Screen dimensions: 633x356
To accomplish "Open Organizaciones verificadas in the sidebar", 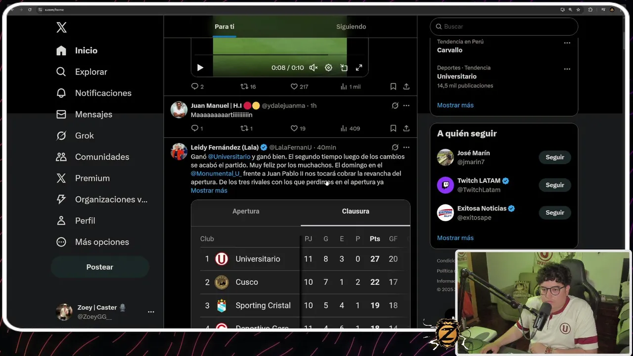I will 102,199.
